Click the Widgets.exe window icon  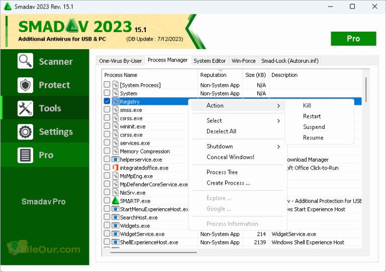coord(116,225)
